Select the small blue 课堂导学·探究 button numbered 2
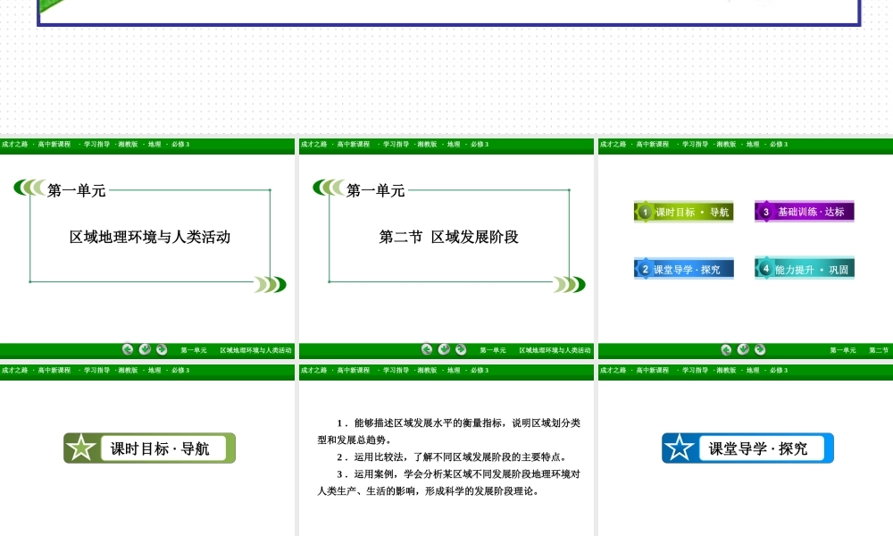893x536 pixels. [684, 268]
